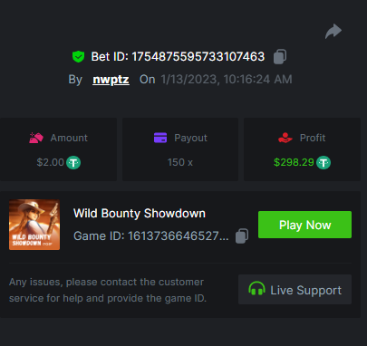Click the Play Now button

click(x=304, y=225)
